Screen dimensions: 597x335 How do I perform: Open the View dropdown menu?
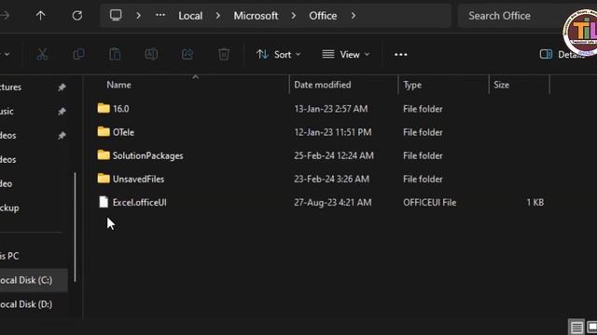pyautogui.click(x=346, y=54)
